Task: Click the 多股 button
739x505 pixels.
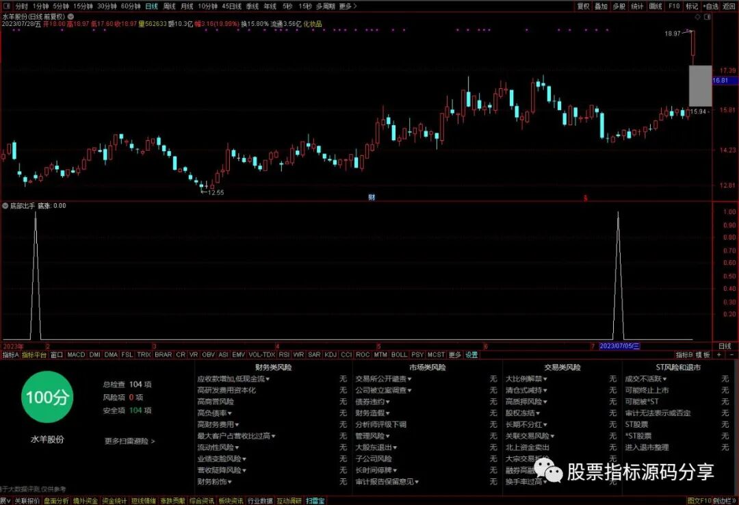Action: point(619,6)
